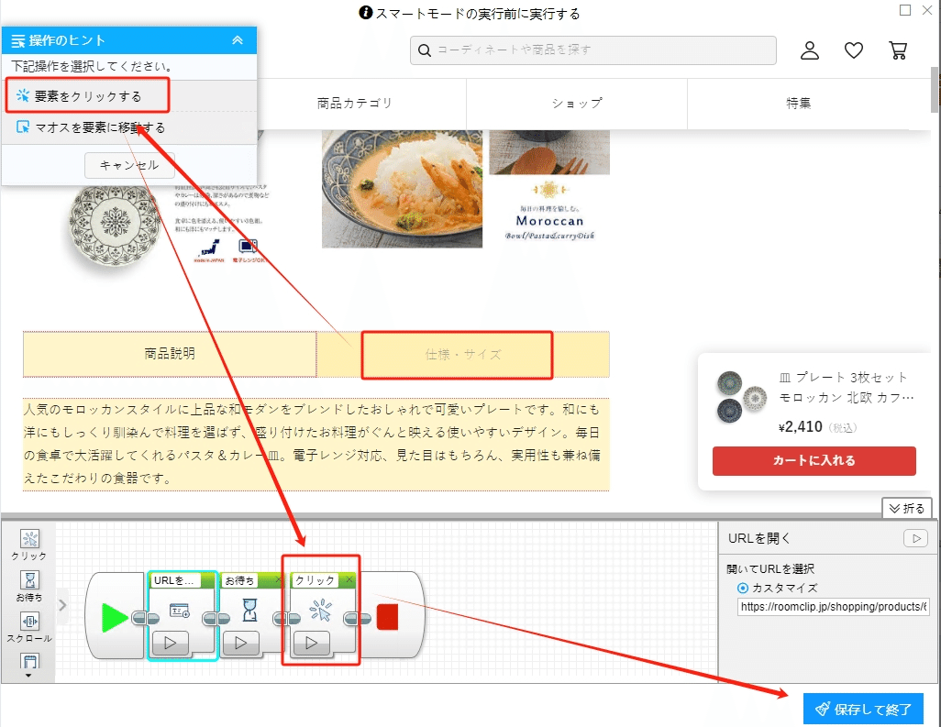Viewport: 941px width, 727px height.
Task: Select the お待ち hourglass step in the workflow
Action: coord(249,610)
